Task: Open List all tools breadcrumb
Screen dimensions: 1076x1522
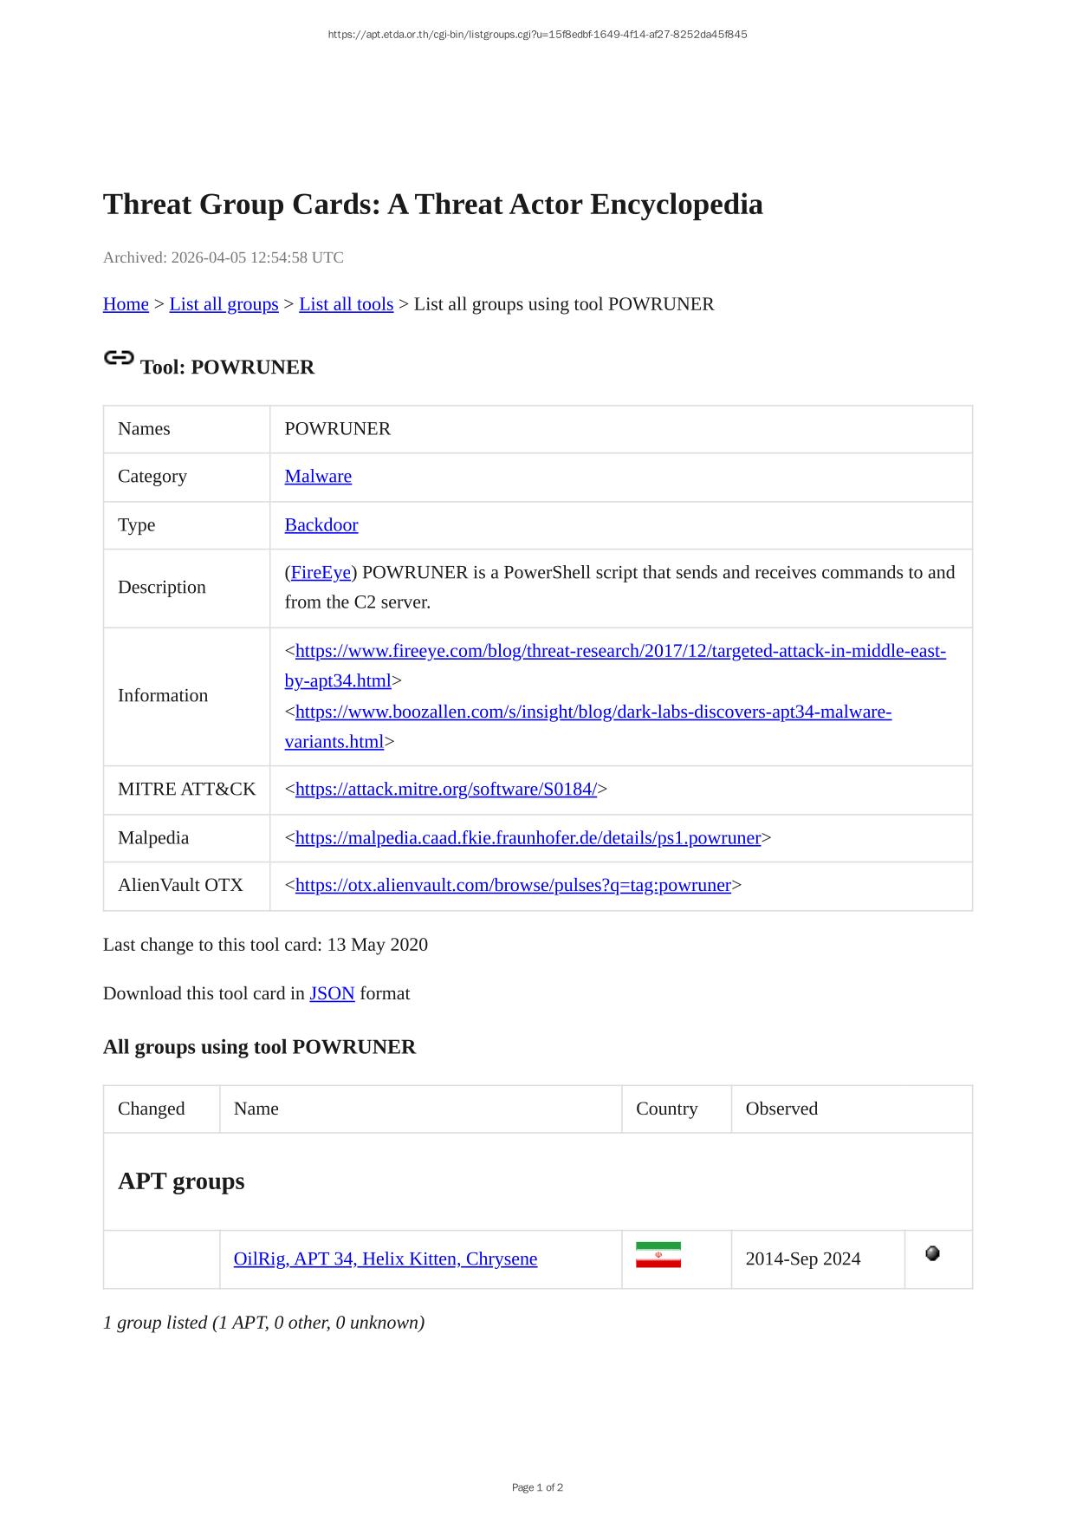Action: [x=346, y=304]
